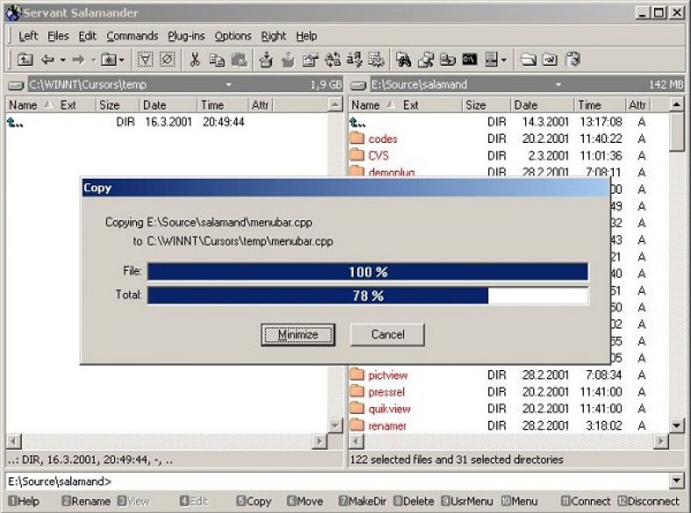Open the Options menu

coord(232,36)
